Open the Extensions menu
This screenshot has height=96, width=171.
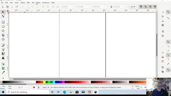click(x=46, y=3)
